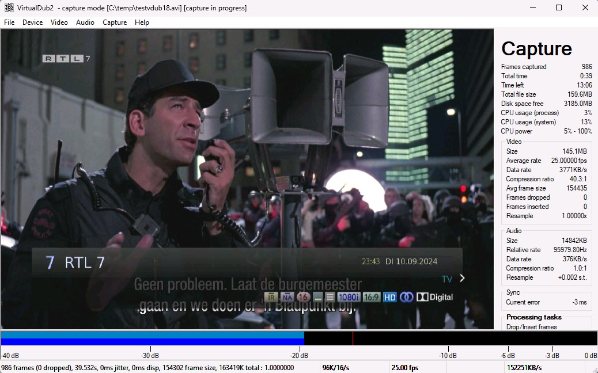Open the Device menu
Image resolution: width=598 pixels, height=373 pixels.
tap(32, 22)
